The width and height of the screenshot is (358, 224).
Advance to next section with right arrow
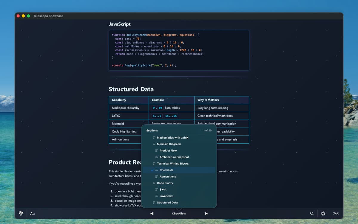pos(206,214)
